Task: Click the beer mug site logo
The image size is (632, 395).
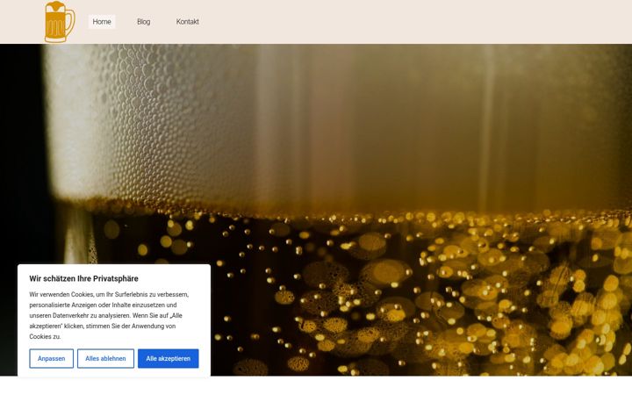Action: coord(60,22)
